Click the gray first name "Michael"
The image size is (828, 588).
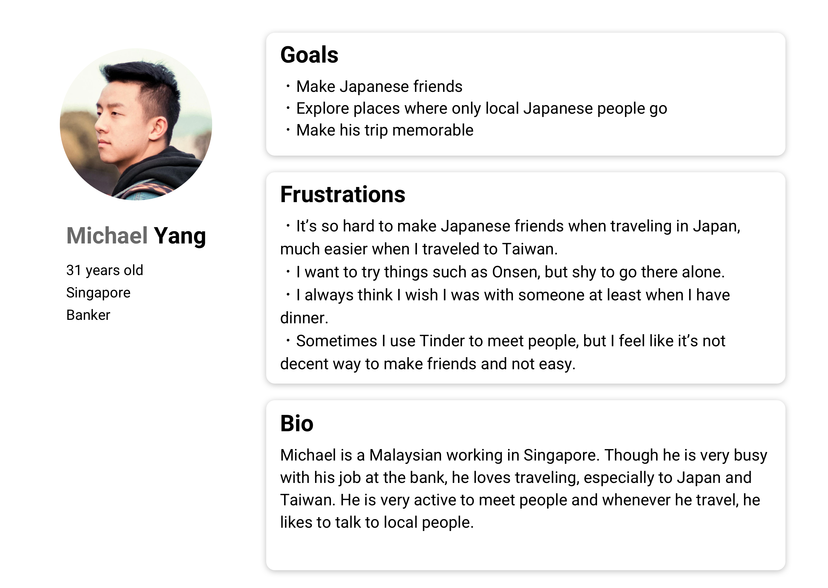coord(107,236)
